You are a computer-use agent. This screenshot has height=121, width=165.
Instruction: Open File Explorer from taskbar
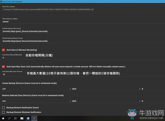(22, 118)
